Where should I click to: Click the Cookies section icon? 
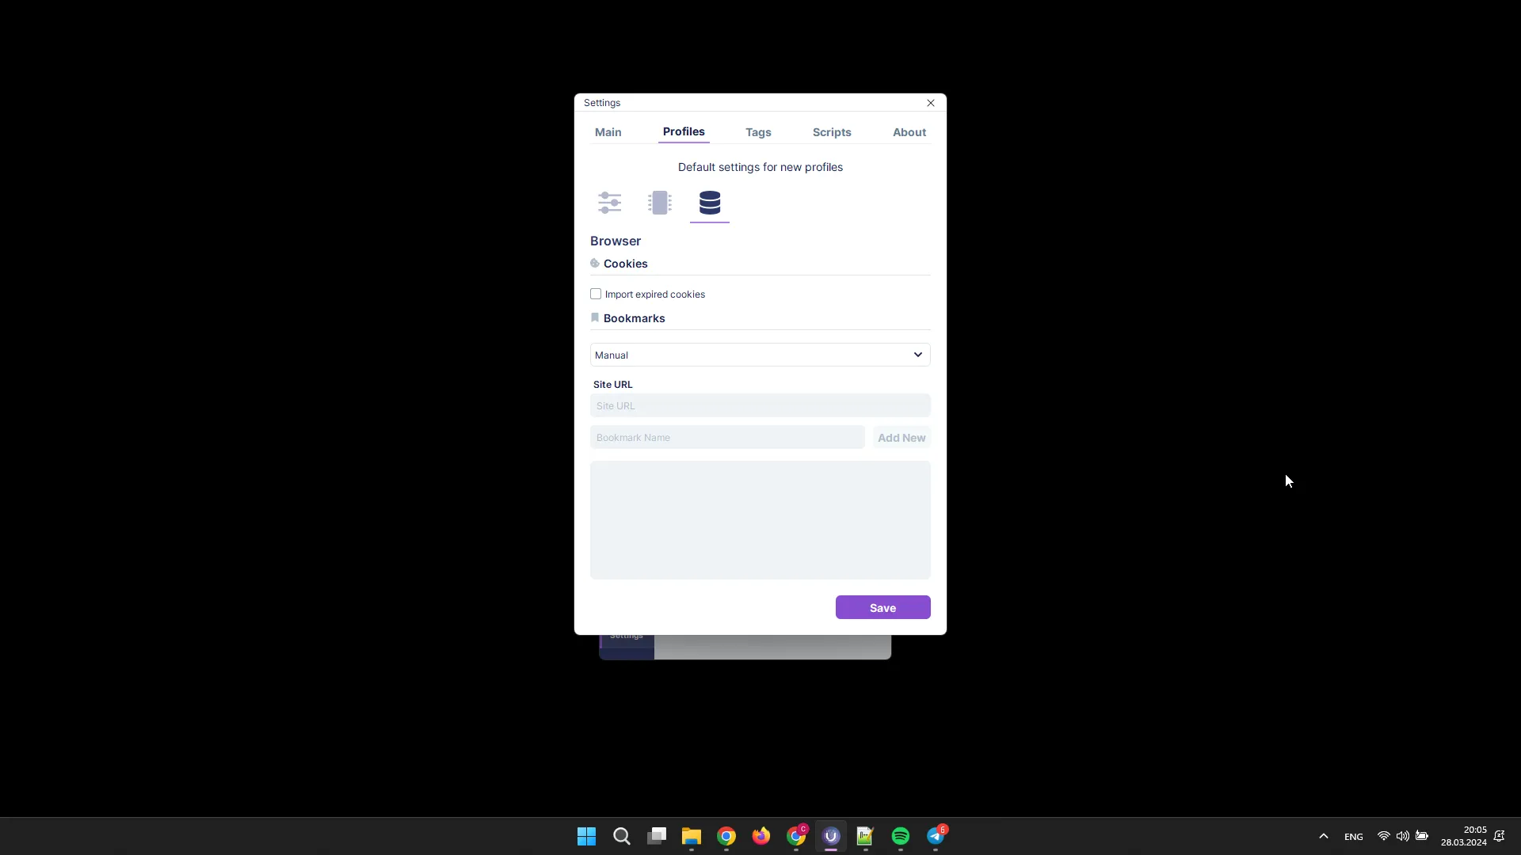click(x=596, y=262)
